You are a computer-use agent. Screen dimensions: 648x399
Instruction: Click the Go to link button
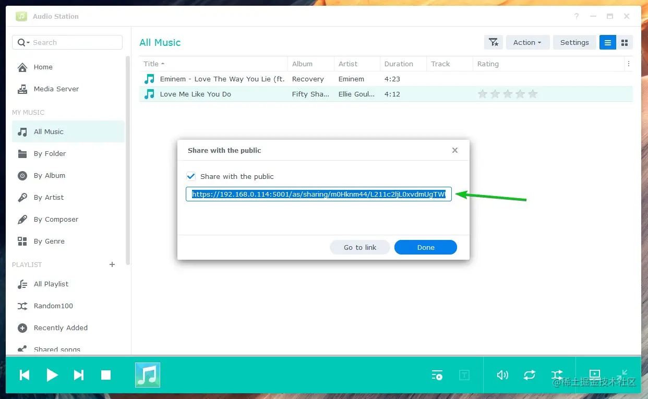(x=359, y=247)
